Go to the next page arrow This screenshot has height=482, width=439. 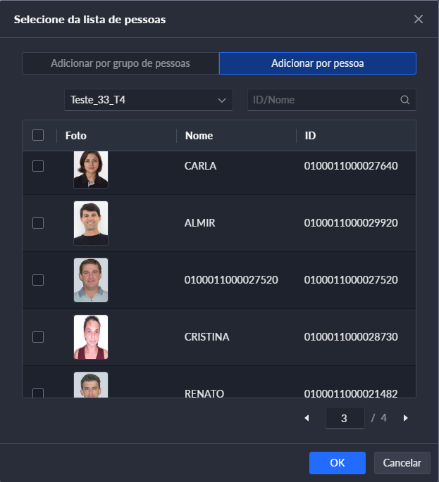(x=405, y=418)
